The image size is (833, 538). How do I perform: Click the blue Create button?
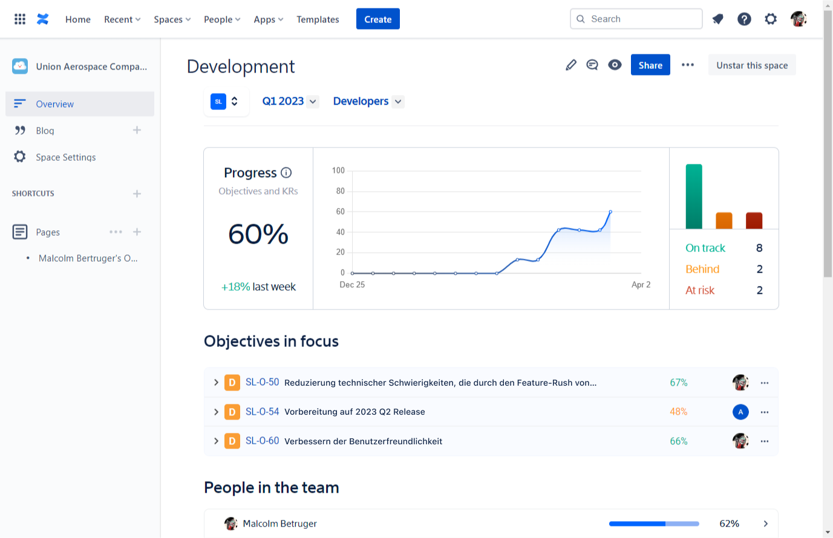pos(377,19)
